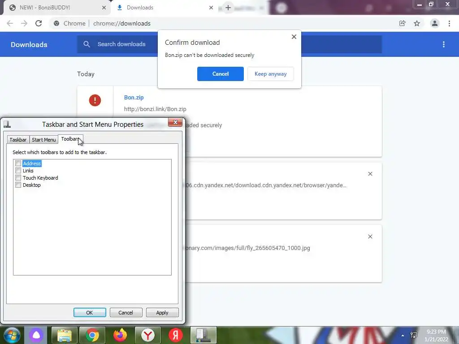The image size is (459, 344).
Task: Launch Firefox from the taskbar
Action: [x=120, y=335]
